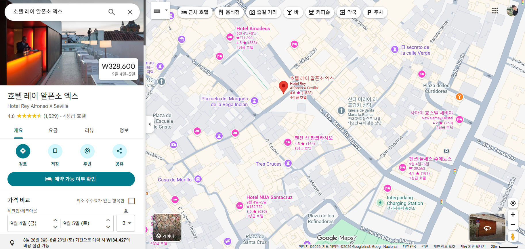Viewport: 525px width, 249px height.
Task: Click the red pin for 호텔 레이 알폰소 엑스
Action: [283, 87]
